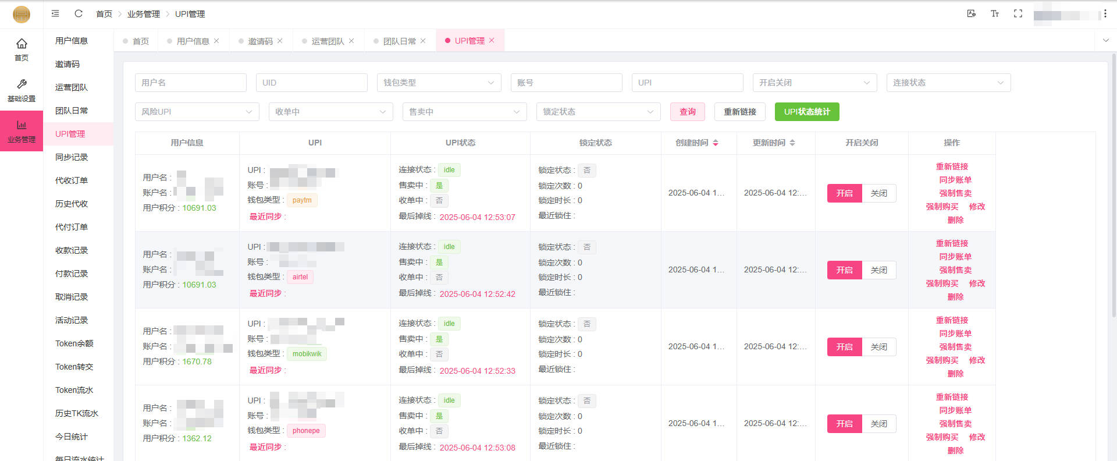Open 代收订单 in the side menu

pyautogui.click(x=72, y=180)
